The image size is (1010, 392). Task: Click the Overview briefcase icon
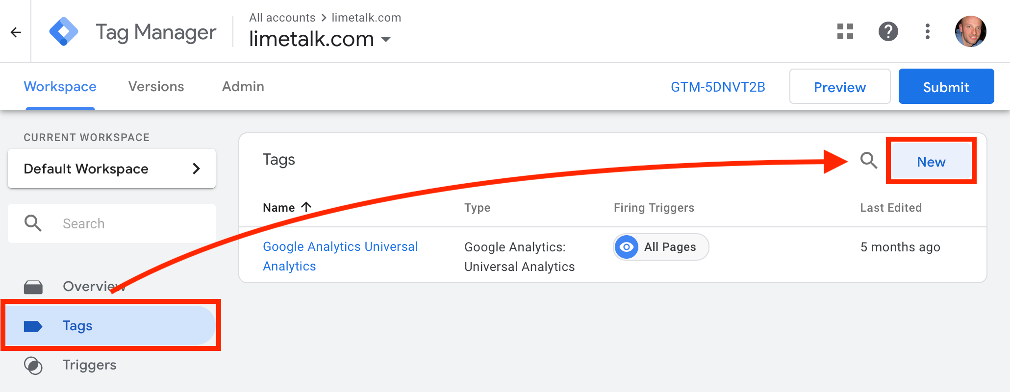click(x=33, y=287)
